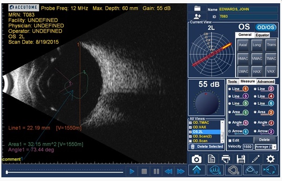Select the Area 2 measurement tool
Viewport: 282px width, 181px height.
click(264, 112)
